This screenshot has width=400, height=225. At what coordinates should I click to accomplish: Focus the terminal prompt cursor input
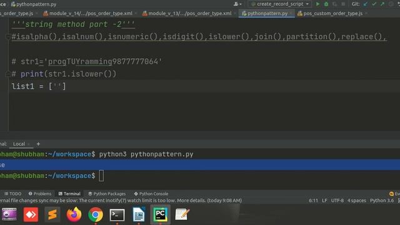pos(101,176)
